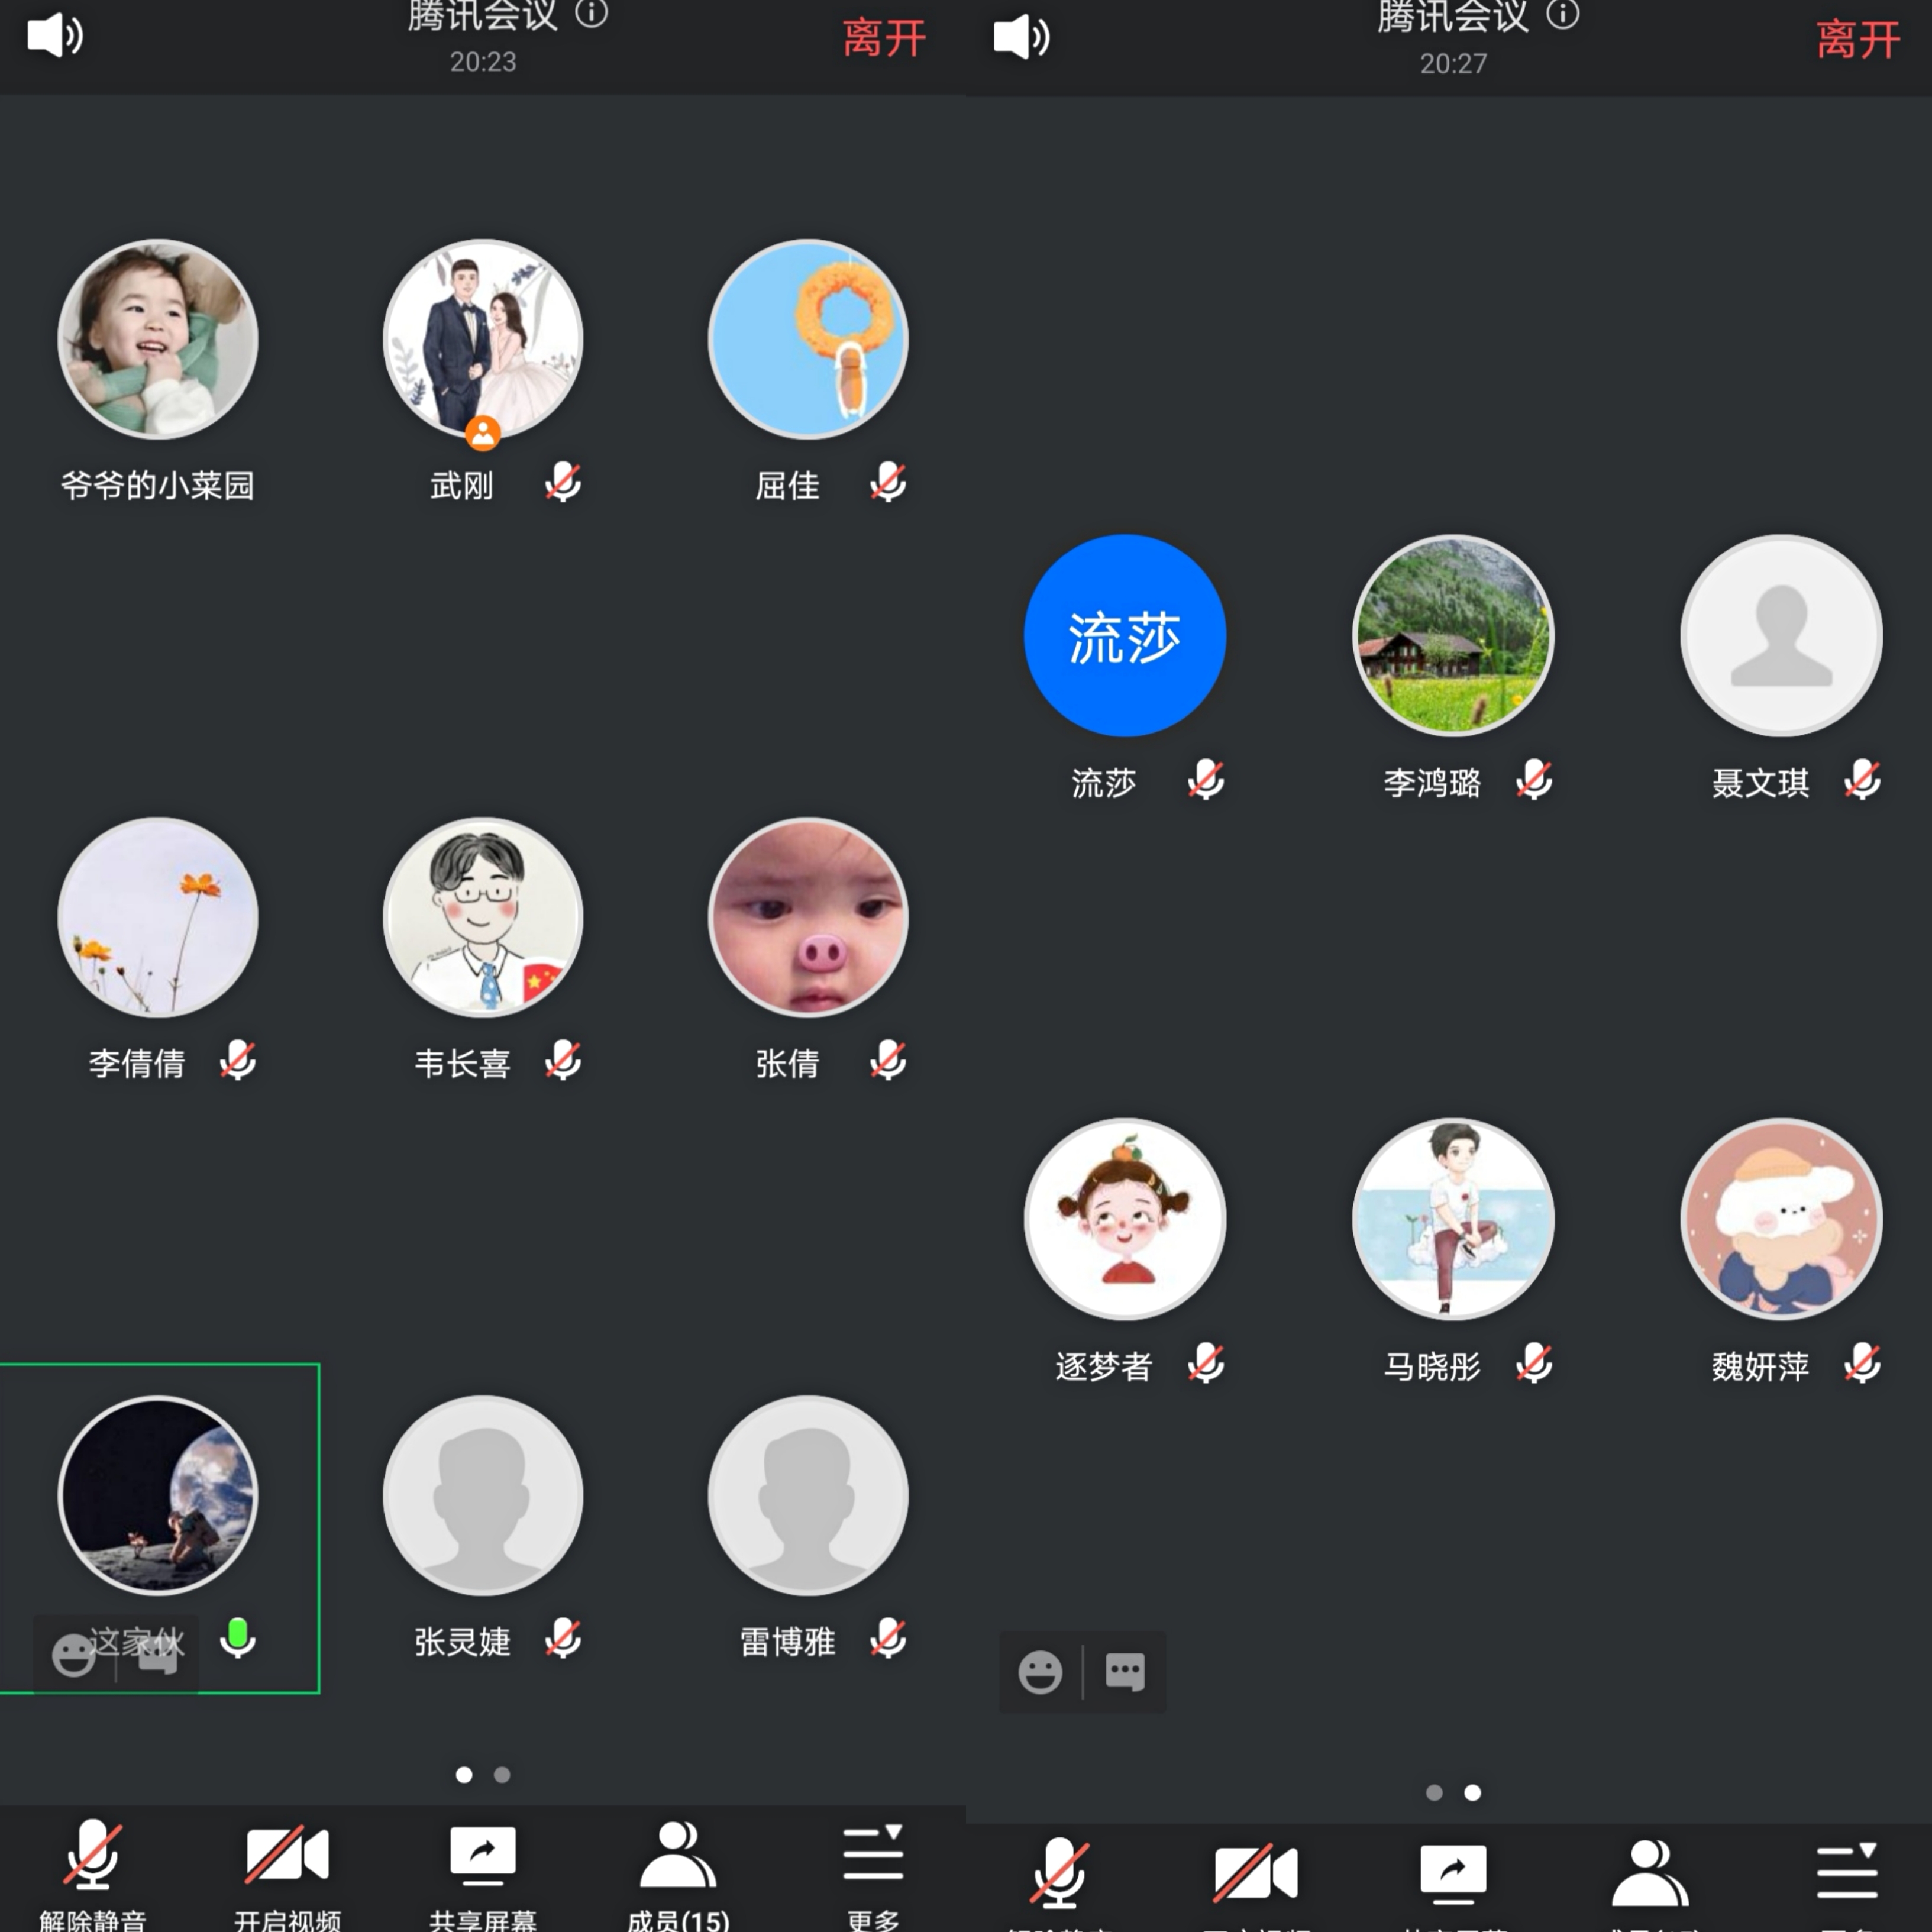Screen dimensions: 1932x1932
Task: Tap muted mic icon next to 武刚
Action: (563, 482)
